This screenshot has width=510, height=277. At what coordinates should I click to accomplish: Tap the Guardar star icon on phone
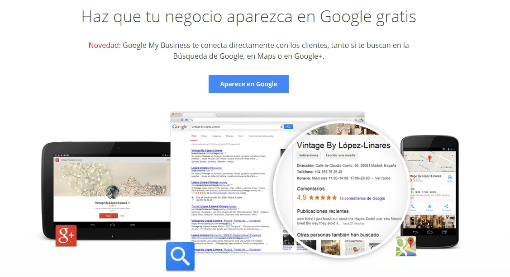pyautogui.click(x=429, y=207)
